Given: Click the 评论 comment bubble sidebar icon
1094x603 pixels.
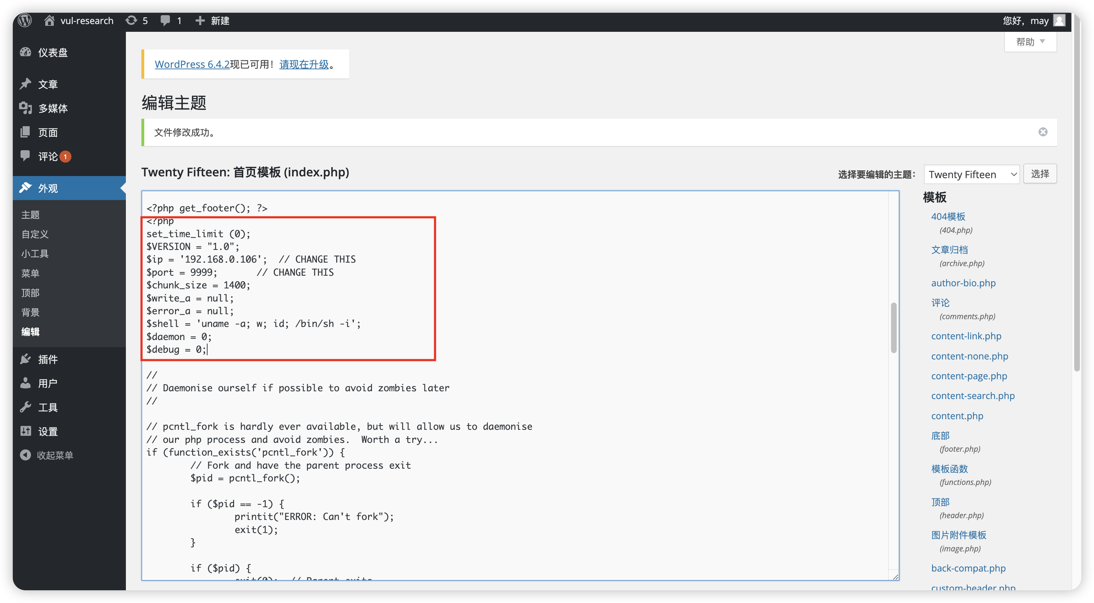Looking at the screenshot, I should click(25, 156).
